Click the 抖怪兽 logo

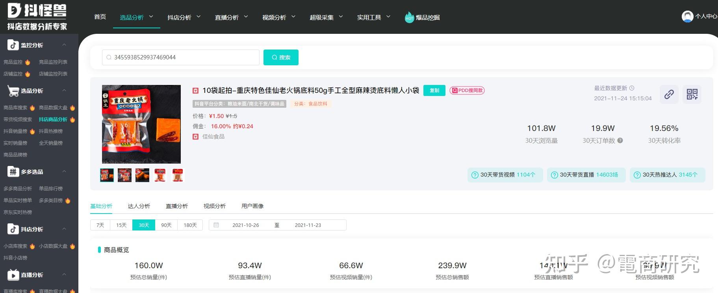tap(37, 17)
